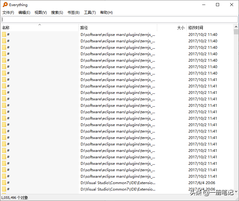
Task: Click the Everything magnifier icon in title bar
Action: coord(5,5)
